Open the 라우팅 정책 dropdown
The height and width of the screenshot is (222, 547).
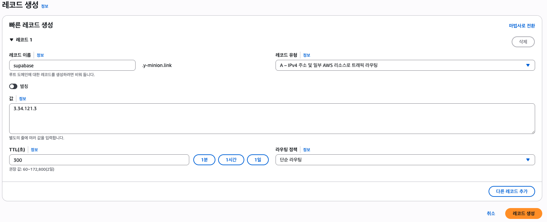click(405, 160)
